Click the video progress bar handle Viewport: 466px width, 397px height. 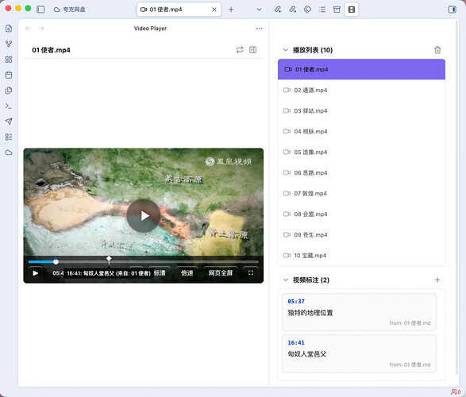point(56,262)
